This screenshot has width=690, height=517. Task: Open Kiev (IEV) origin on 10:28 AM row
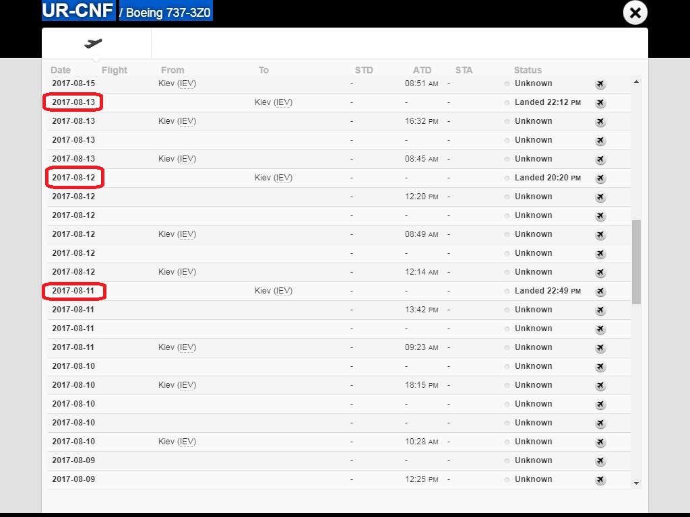[177, 442]
